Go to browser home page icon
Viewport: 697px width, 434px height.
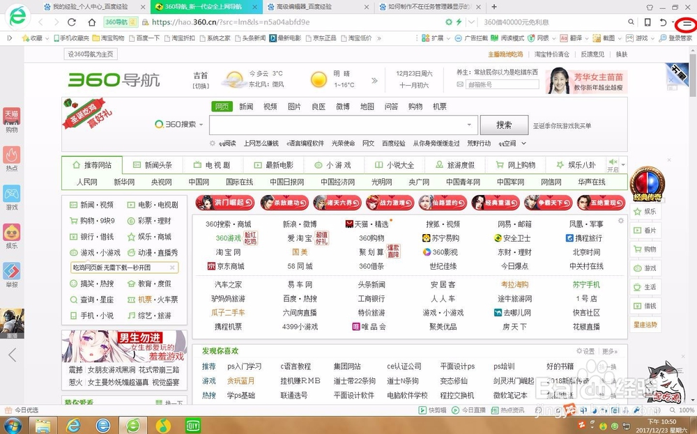point(91,22)
